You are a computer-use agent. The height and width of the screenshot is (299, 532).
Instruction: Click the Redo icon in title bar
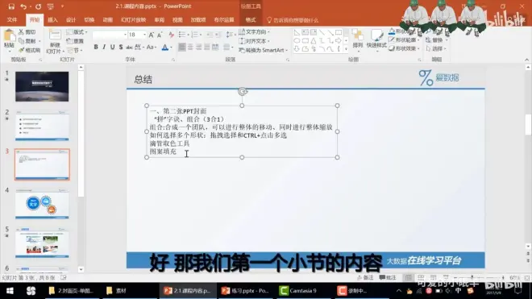pos(38,6)
